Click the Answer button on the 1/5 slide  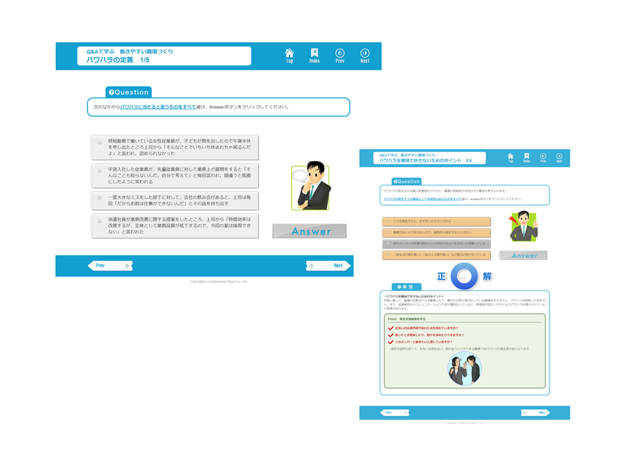click(x=310, y=231)
